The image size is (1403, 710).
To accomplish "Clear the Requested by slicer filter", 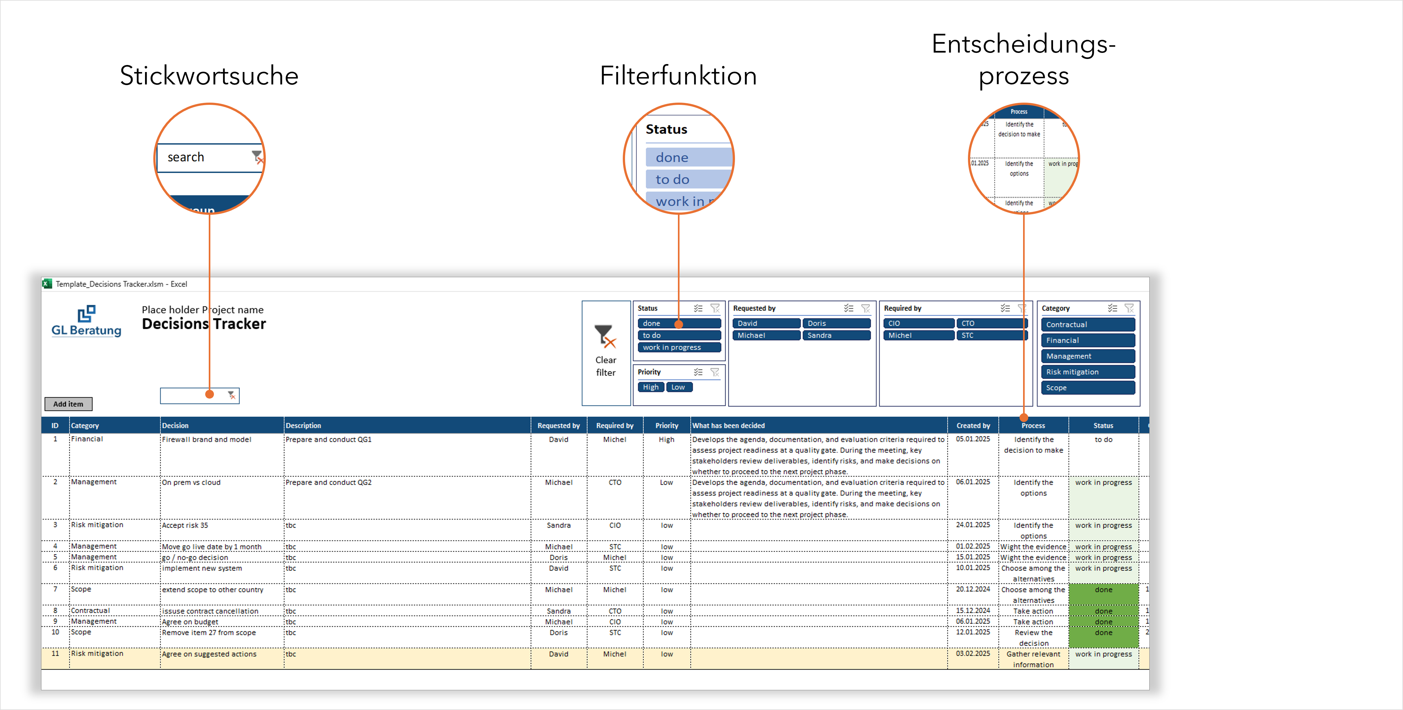I will [865, 308].
